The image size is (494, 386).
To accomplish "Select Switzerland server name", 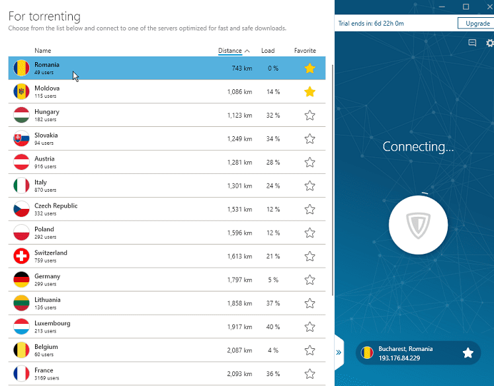I will (x=51, y=253).
